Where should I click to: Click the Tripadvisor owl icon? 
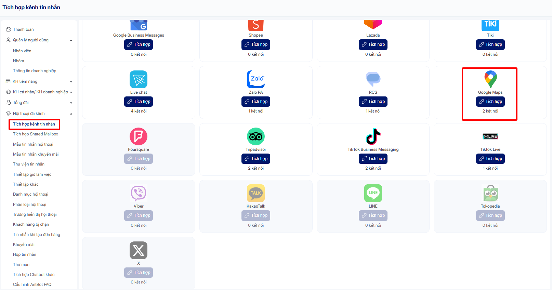coord(256,136)
